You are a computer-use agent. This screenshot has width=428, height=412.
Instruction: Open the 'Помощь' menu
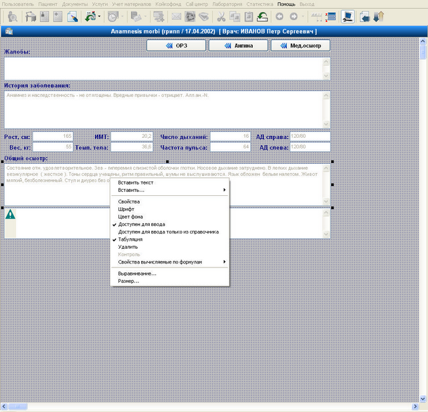286,4
